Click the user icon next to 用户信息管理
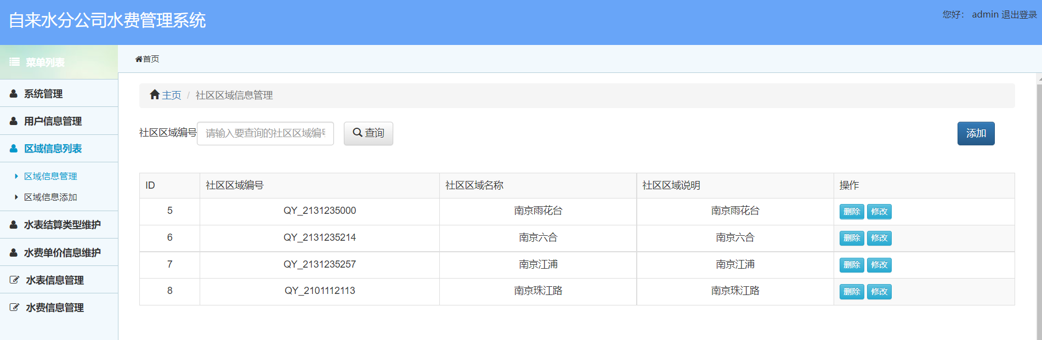The image size is (1042, 340). pyautogui.click(x=14, y=121)
